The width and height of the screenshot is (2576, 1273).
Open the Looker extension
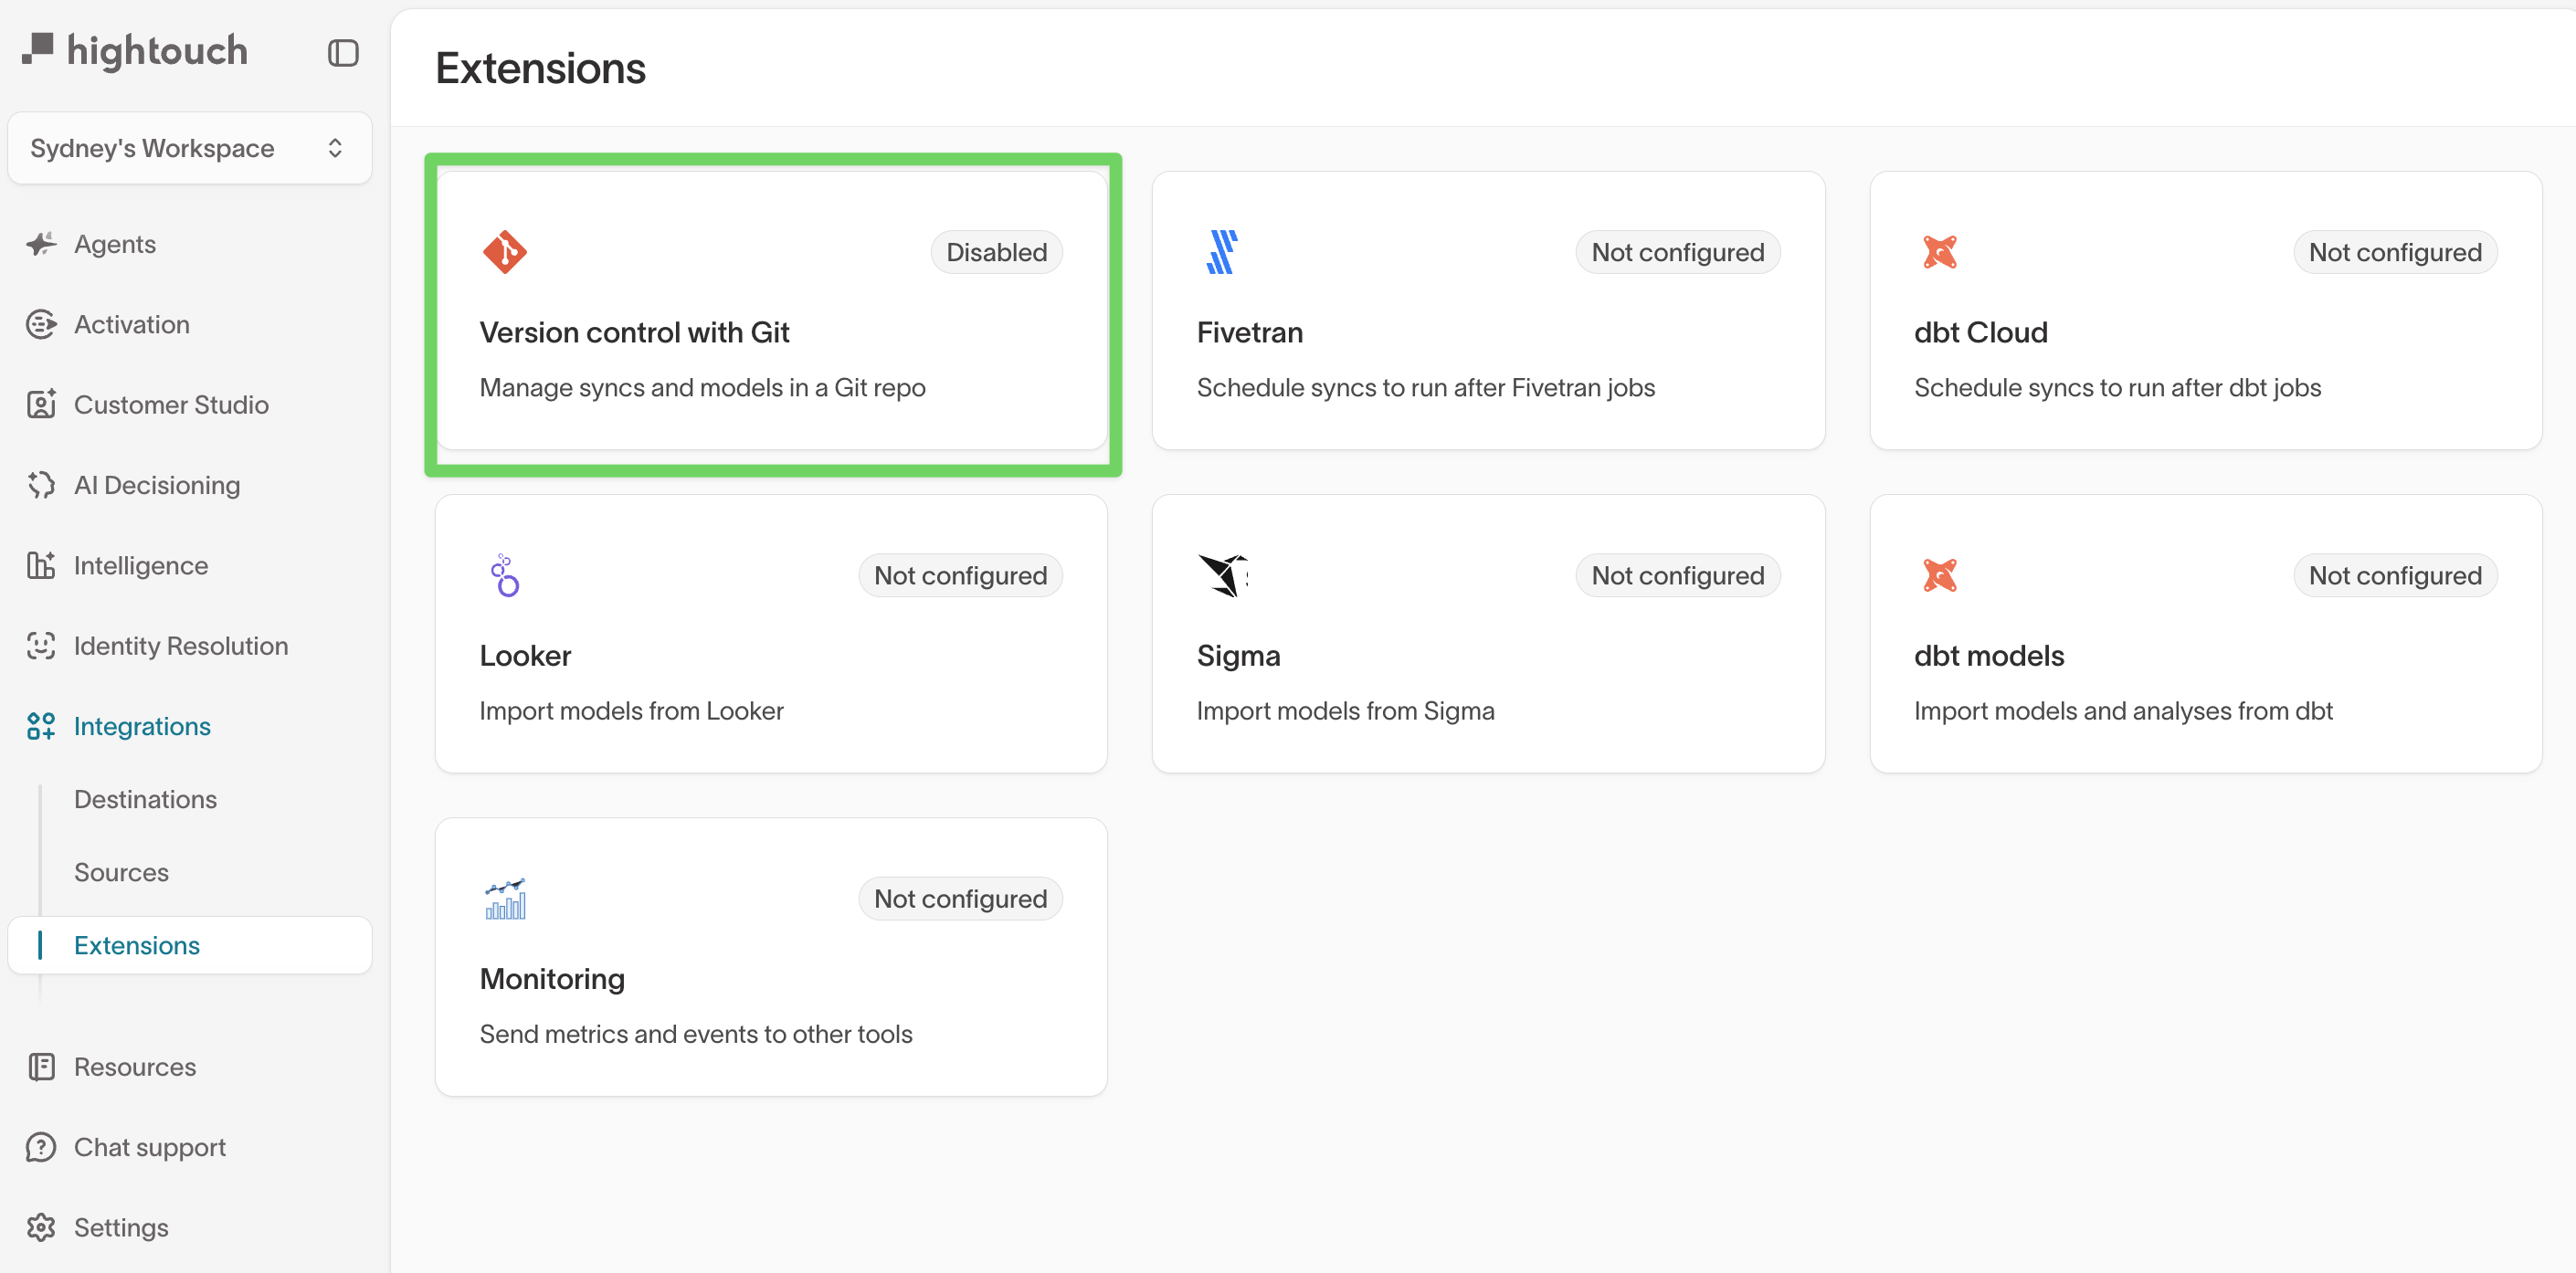coord(771,634)
